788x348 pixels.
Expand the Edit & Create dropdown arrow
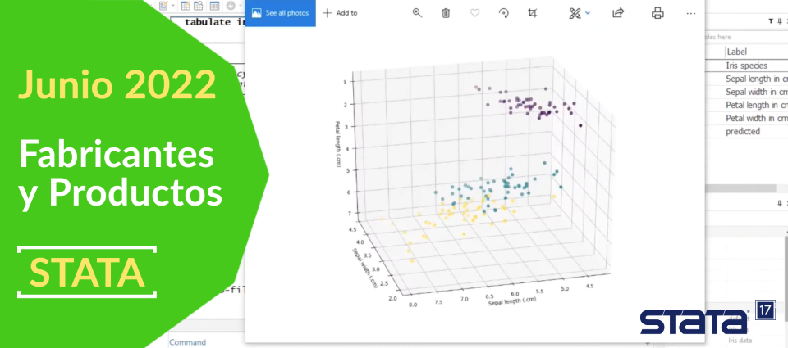[x=588, y=13]
